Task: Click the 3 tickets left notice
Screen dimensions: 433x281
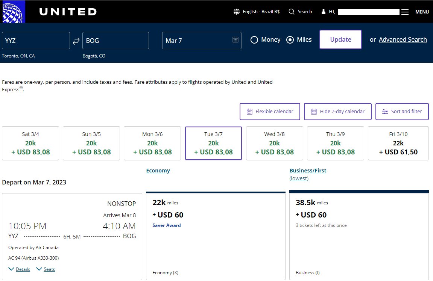Action: [x=321, y=225]
